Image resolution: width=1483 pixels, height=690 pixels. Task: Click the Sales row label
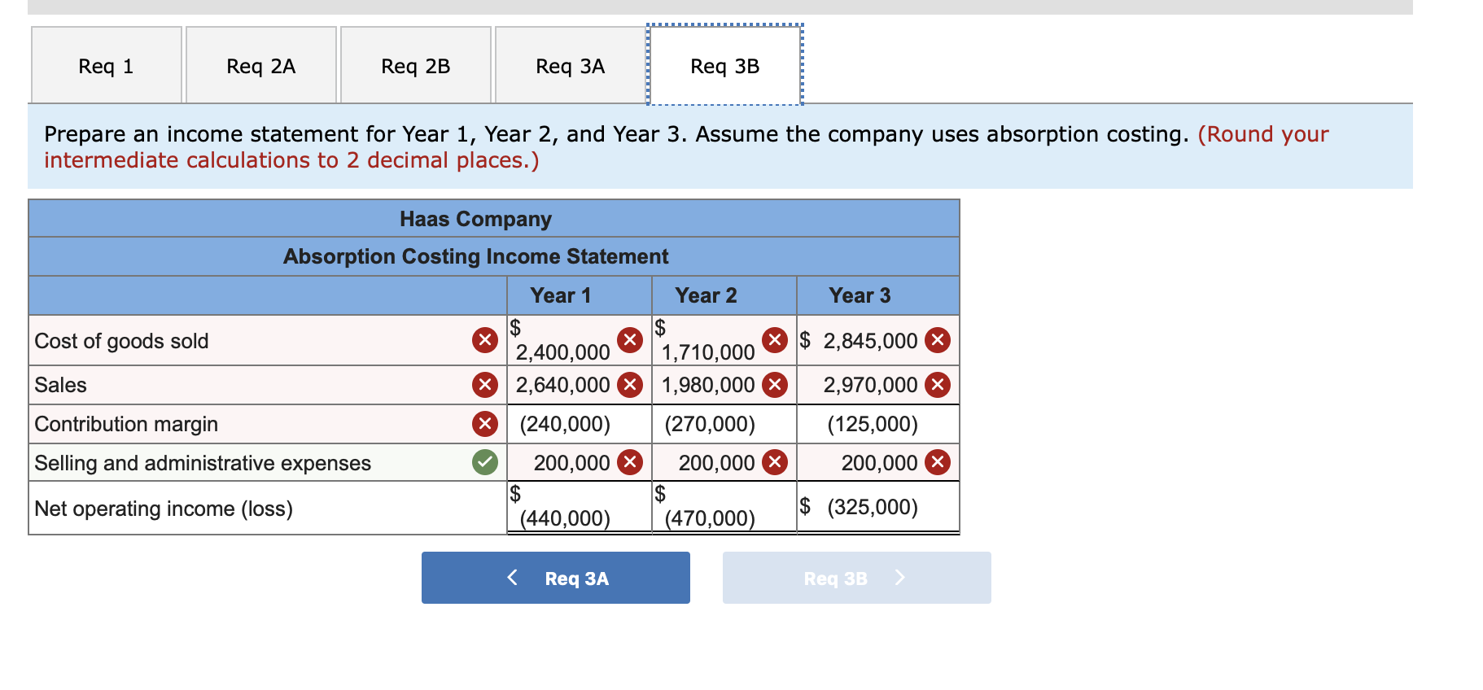pyautogui.click(x=60, y=385)
